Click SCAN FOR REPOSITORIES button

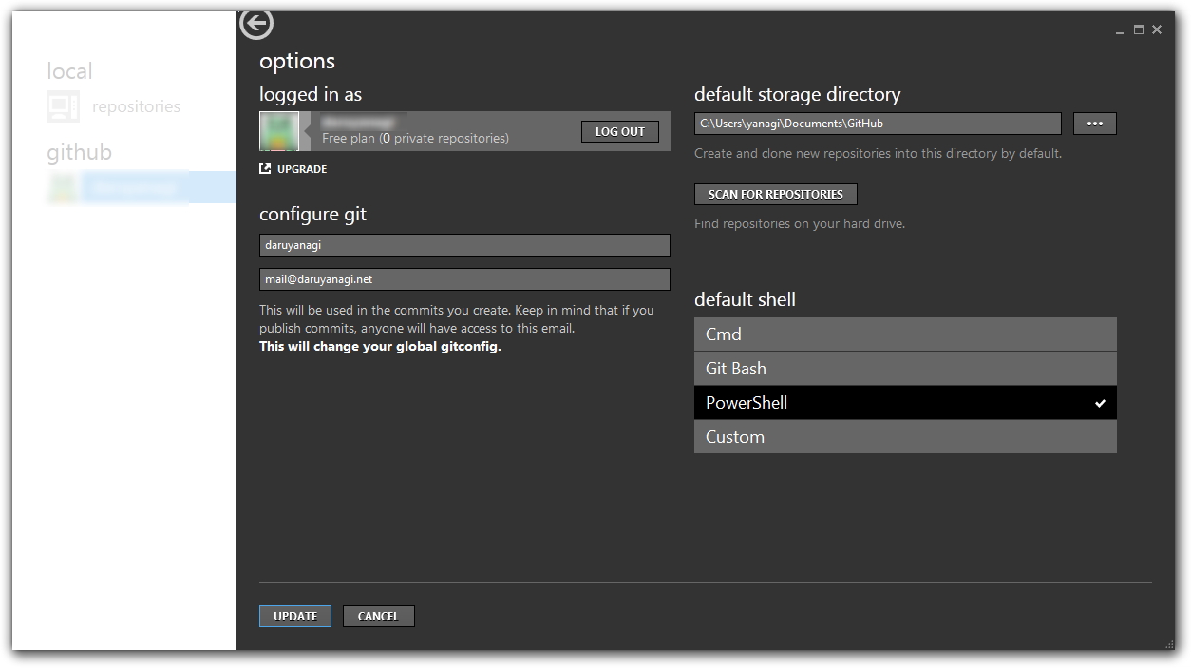point(775,194)
